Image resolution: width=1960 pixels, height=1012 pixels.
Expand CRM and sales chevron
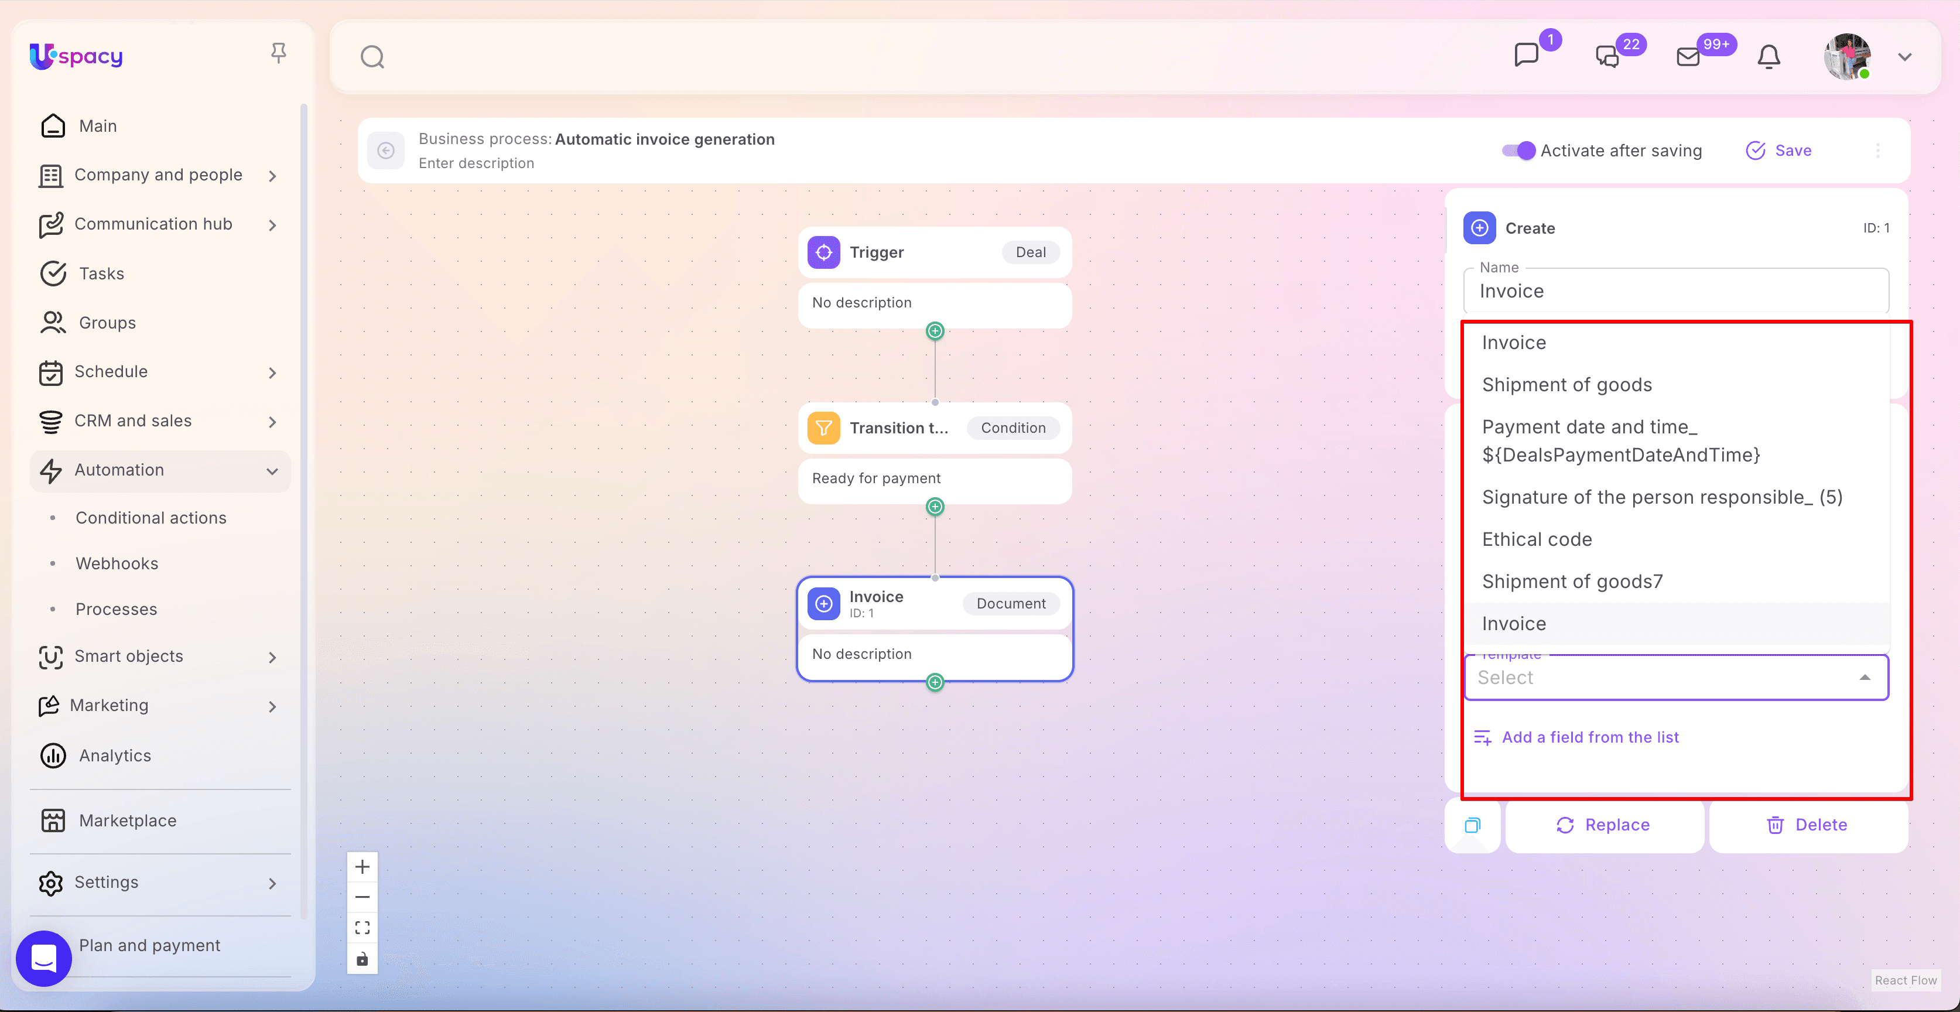click(272, 422)
